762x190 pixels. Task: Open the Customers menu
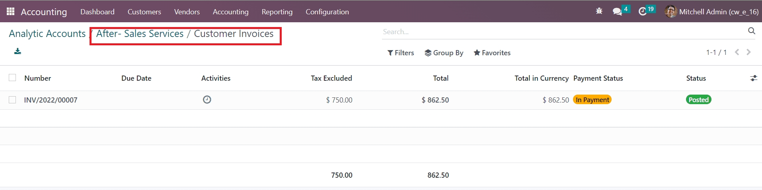[144, 12]
